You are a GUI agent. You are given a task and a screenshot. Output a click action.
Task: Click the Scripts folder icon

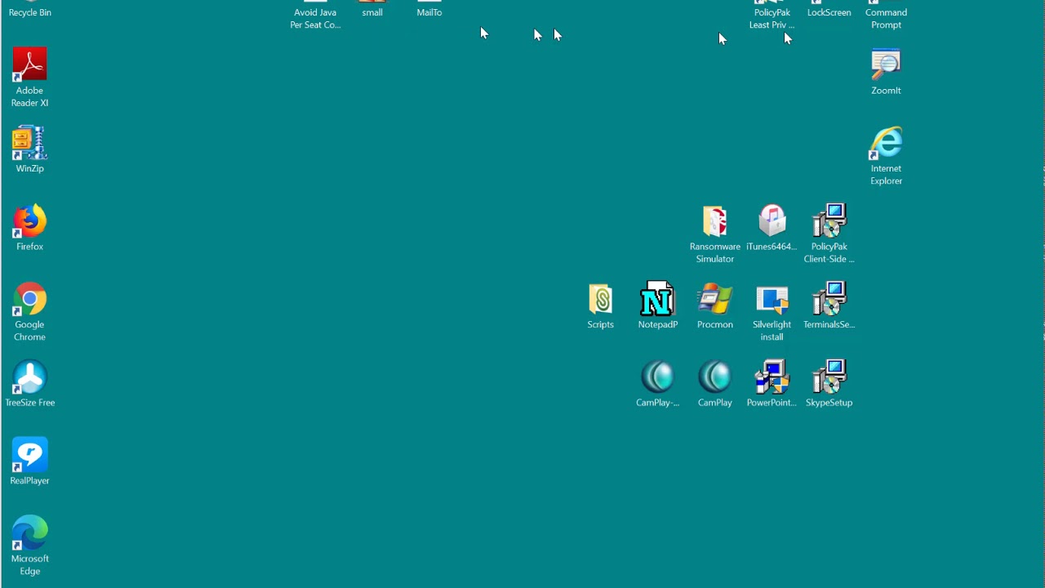[600, 300]
